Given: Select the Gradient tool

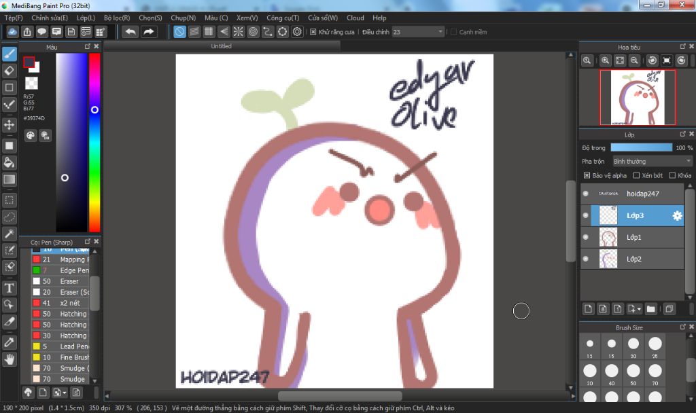Looking at the screenshot, I should (10, 179).
